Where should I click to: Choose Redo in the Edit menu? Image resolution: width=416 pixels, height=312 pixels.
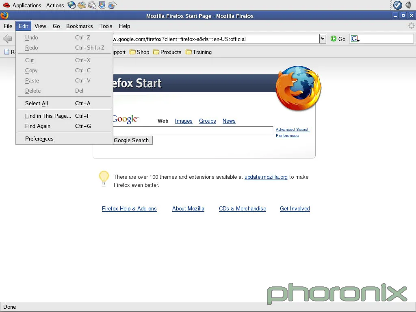[64, 48]
